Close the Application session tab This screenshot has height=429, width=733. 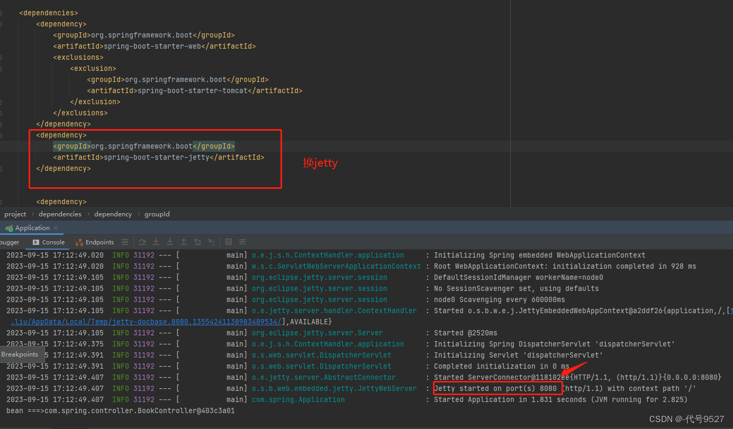coord(56,228)
